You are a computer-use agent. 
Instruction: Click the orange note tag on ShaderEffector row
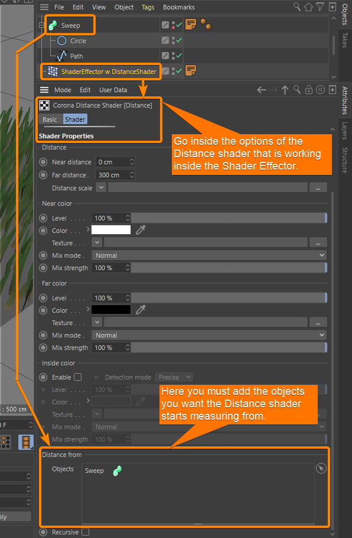[x=191, y=70]
